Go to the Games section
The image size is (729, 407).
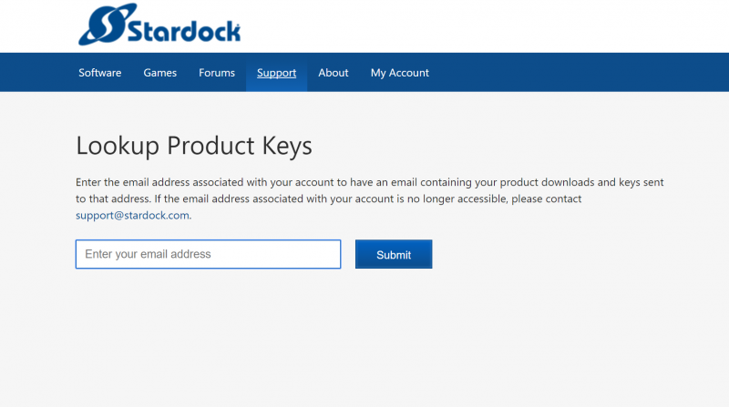[x=160, y=73]
